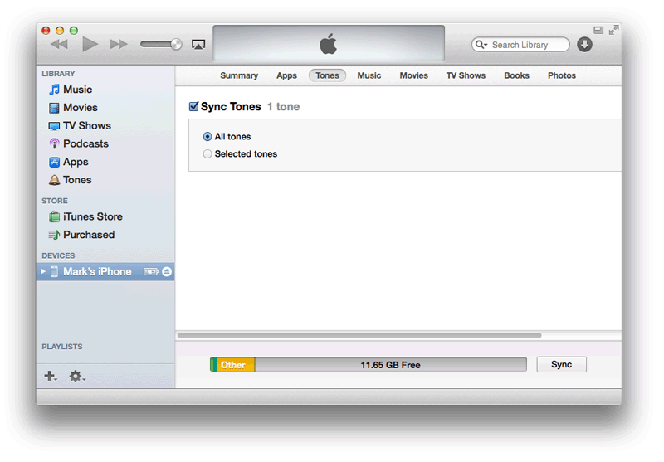Image resolution: width=664 pixels, height=462 pixels.
Task: Open the Downloads arrow icon
Action: coord(584,45)
